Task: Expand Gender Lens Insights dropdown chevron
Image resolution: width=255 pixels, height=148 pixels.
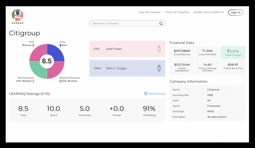Action: (x=223, y=12)
